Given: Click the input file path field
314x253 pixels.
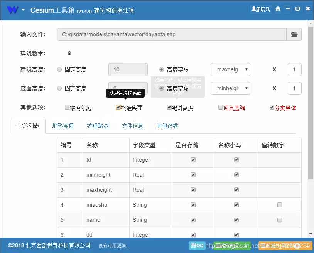Looking at the screenshot, I should [172, 34].
